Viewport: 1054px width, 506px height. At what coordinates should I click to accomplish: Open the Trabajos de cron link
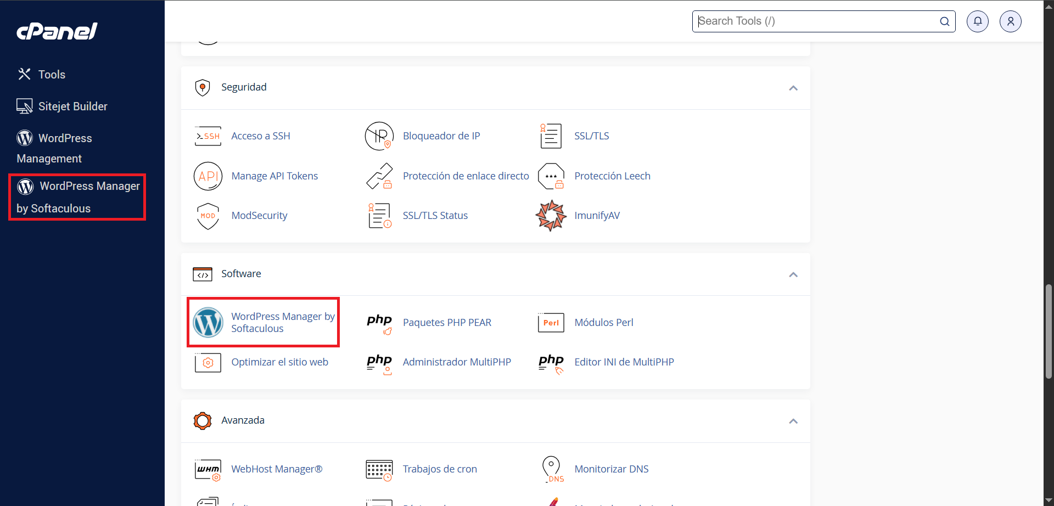click(440, 469)
